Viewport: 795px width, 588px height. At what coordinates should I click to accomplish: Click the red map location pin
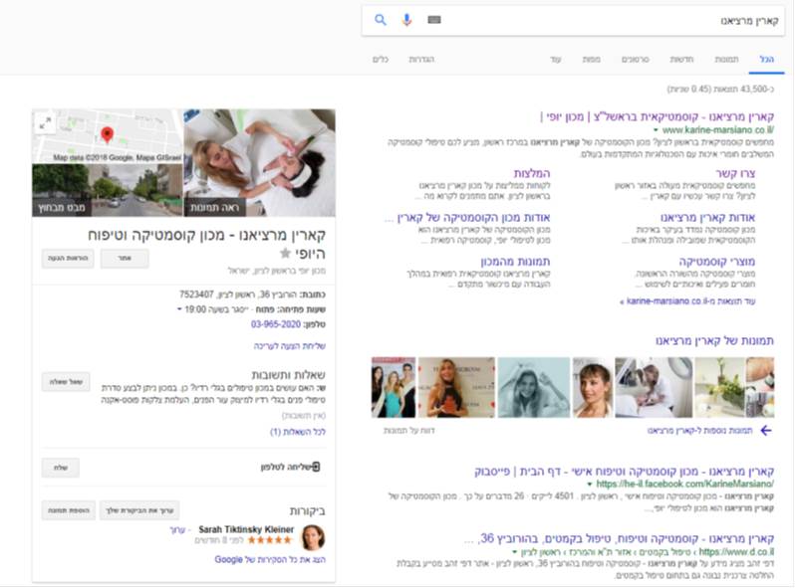coord(107,135)
